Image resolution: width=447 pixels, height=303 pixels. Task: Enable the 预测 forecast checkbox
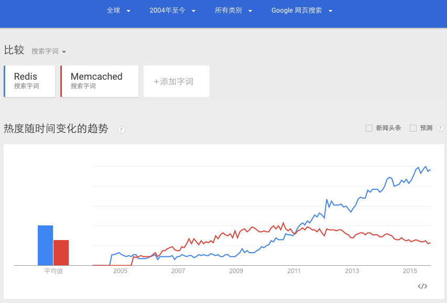[413, 127]
